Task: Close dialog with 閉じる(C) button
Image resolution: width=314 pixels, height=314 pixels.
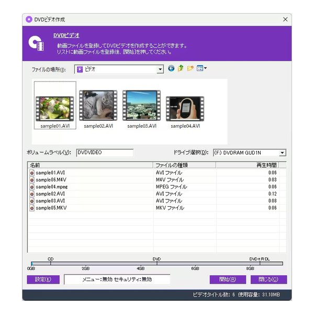Action: 268,279
